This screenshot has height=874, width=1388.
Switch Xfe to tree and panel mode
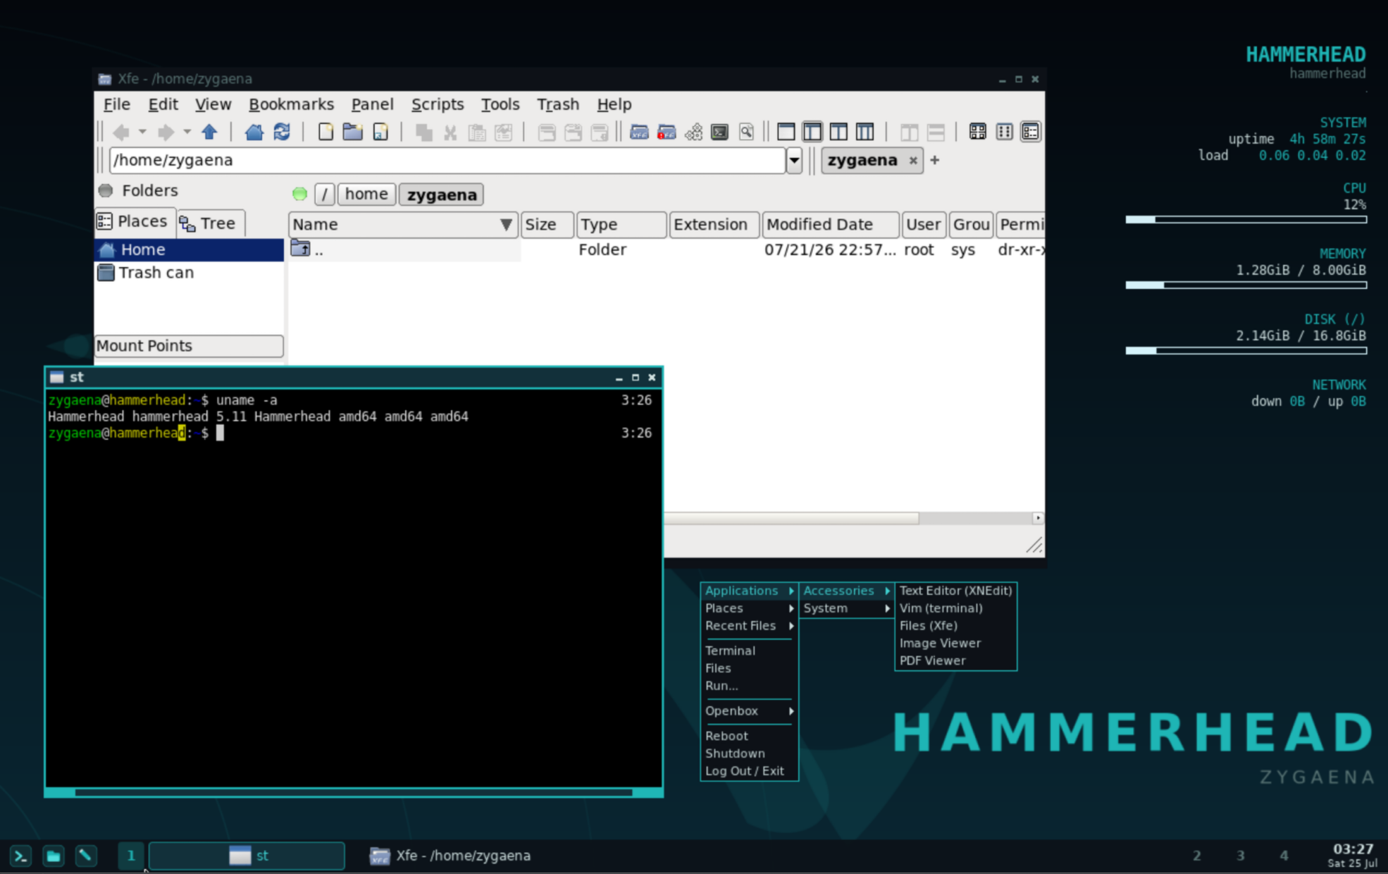[812, 132]
